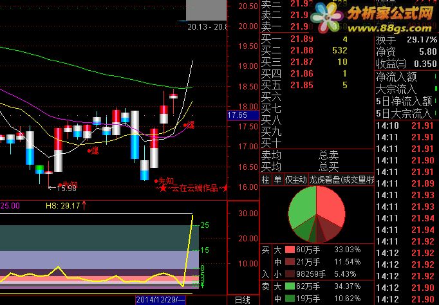
Task: Click the 34.37% large-sell percentage
Action: pyautogui.click(x=348, y=286)
